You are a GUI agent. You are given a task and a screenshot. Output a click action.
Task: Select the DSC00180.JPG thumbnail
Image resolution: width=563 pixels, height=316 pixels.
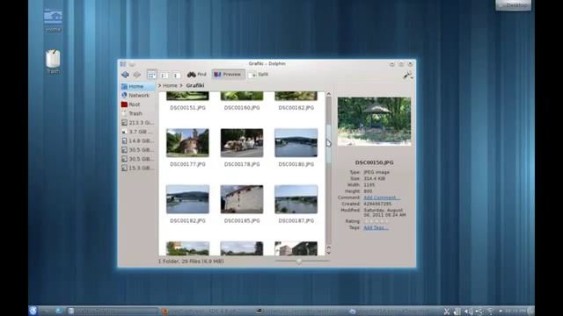click(x=296, y=142)
